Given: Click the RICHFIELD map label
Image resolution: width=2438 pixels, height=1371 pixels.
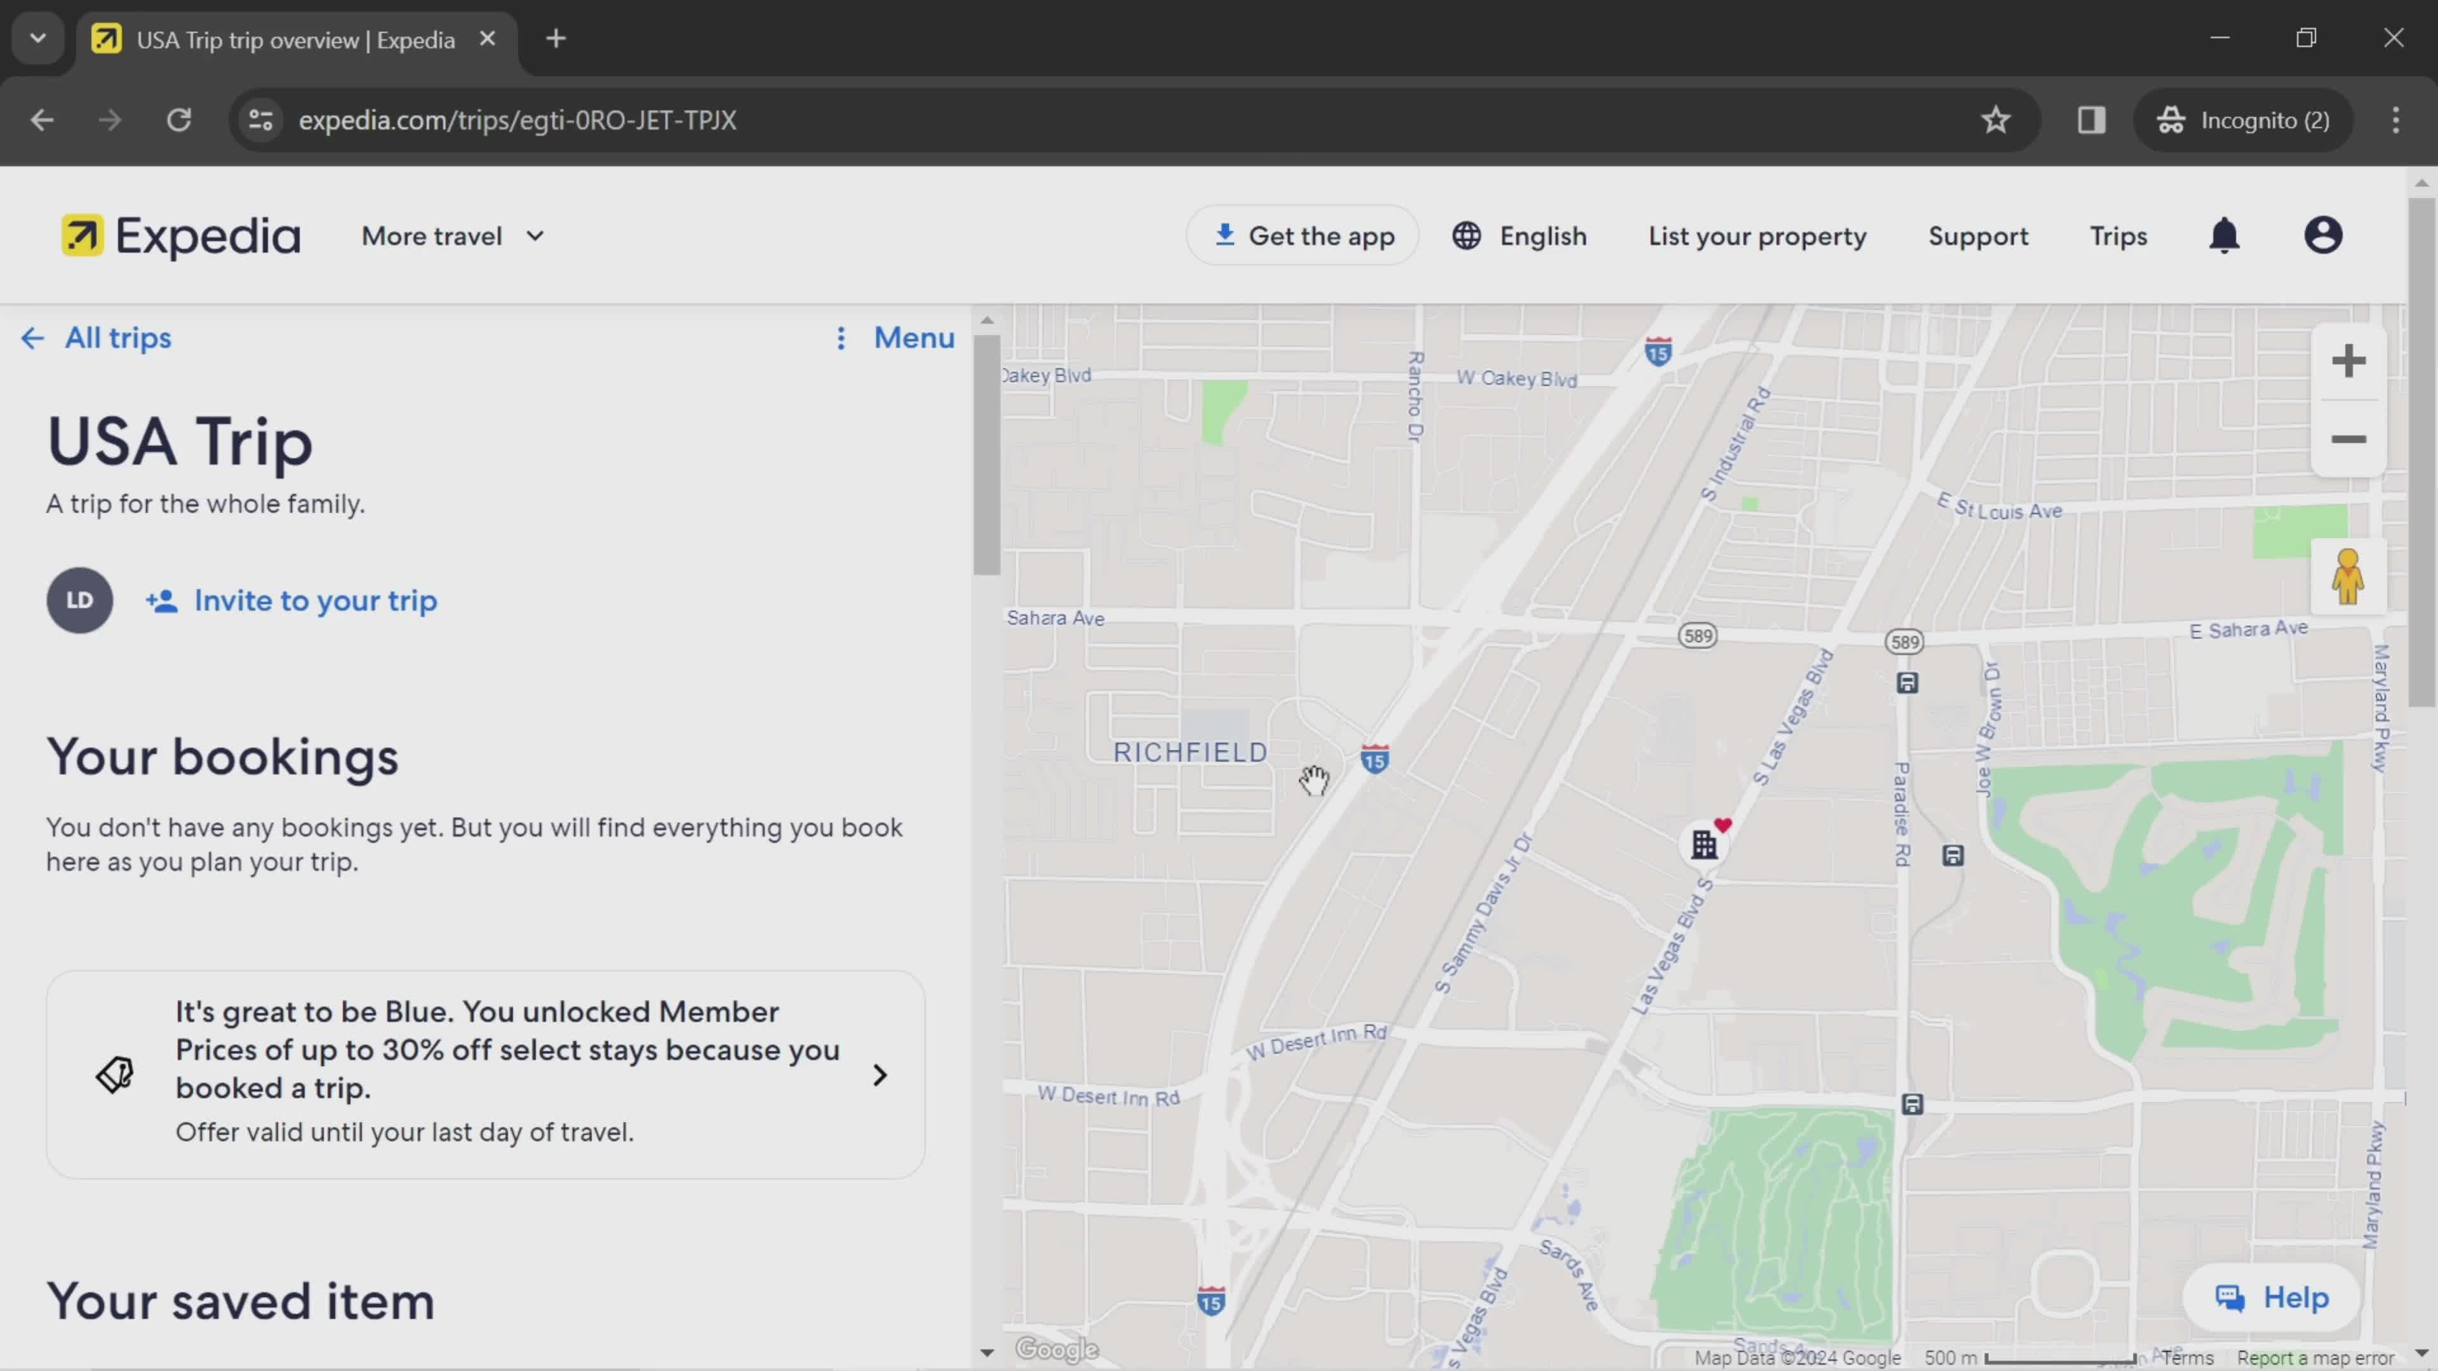Looking at the screenshot, I should pos(1190,752).
